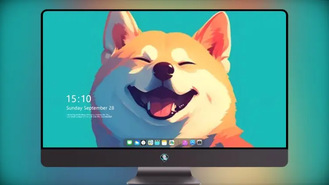The width and height of the screenshot is (329, 185).
Task: Open the green Messages app in dock
Action: coord(129,142)
